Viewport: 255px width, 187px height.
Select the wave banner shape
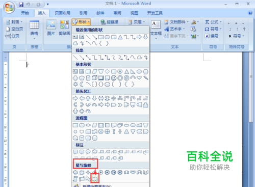[x=88, y=178]
